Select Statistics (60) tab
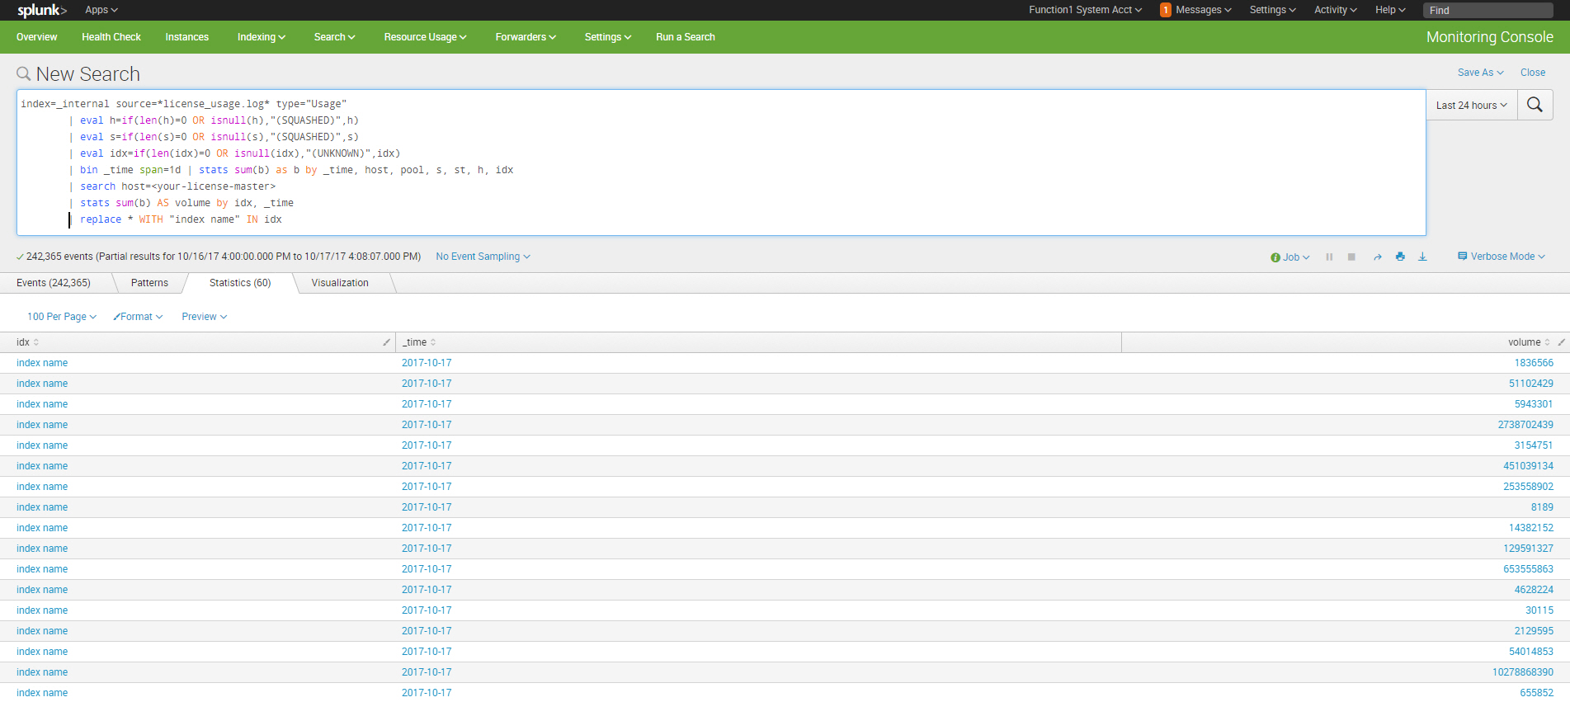Image resolution: width=1570 pixels, height=702 pixels. coord(240,283)
